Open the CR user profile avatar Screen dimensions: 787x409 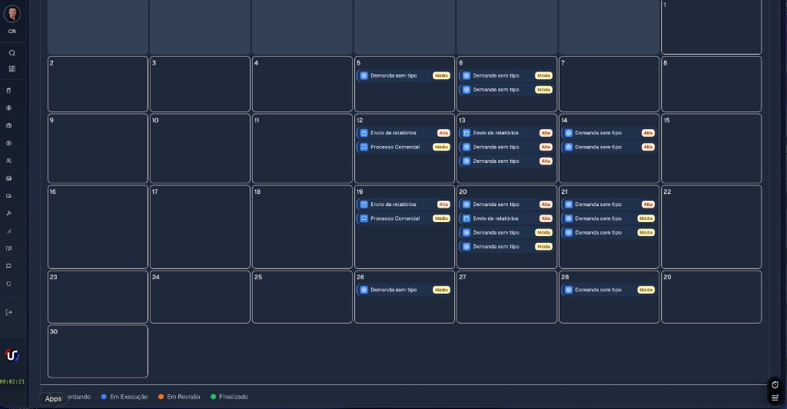tap(12, 14)
